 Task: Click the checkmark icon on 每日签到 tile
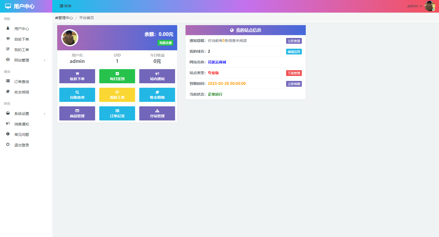[x=117, y=74]
